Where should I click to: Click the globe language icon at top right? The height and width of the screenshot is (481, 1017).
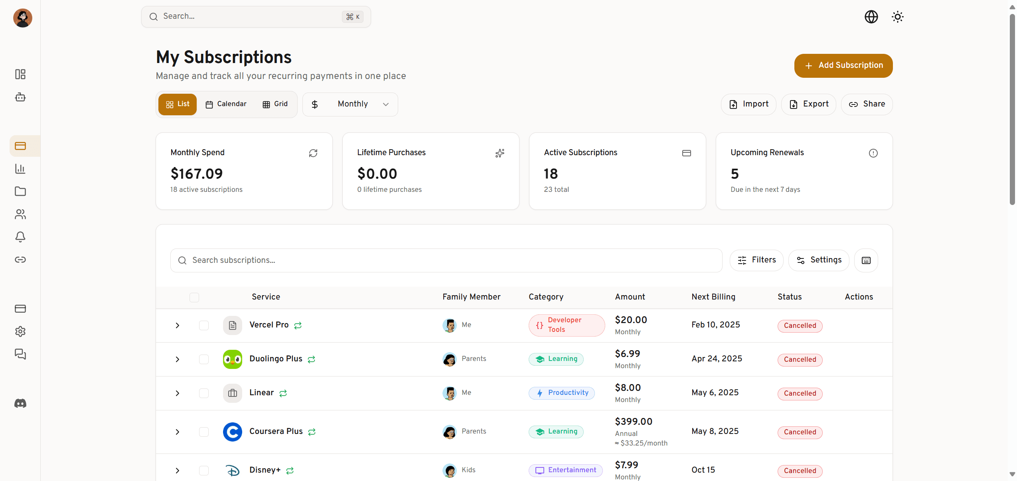(x=871, y=17)
